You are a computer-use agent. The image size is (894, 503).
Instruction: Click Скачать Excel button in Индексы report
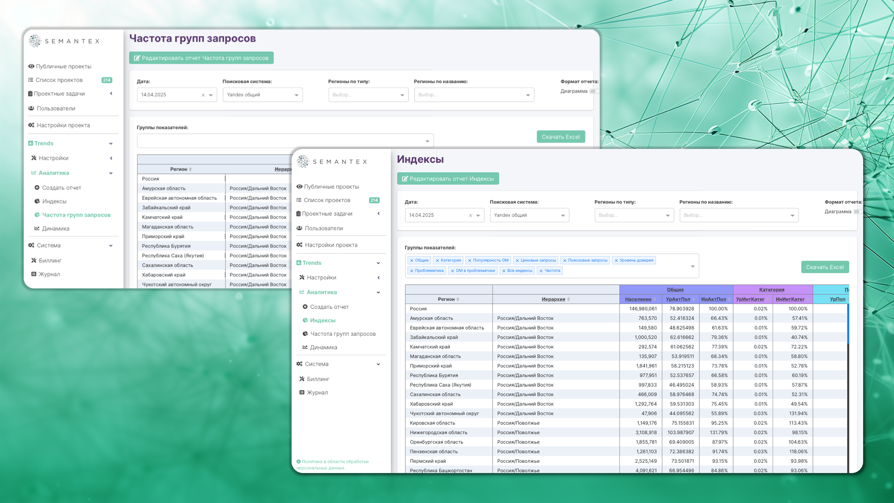[x=825, y=267]
